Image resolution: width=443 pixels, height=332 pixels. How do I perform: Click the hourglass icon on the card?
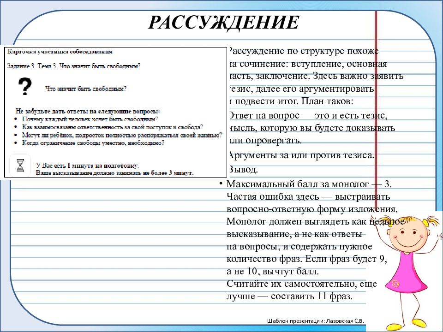click(20, 166)
